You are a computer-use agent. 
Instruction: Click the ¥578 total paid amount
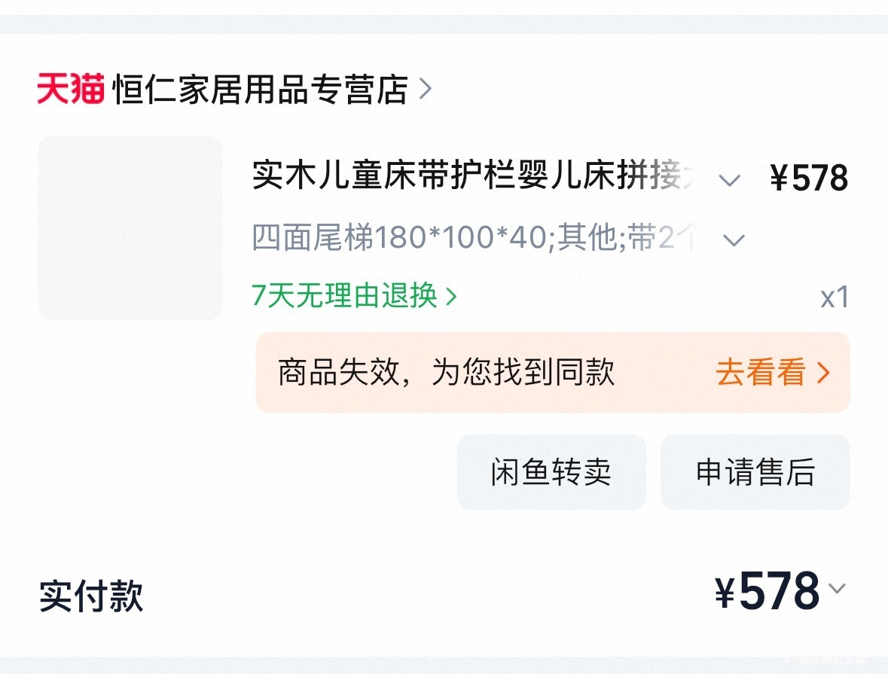[x=767, y=592]
